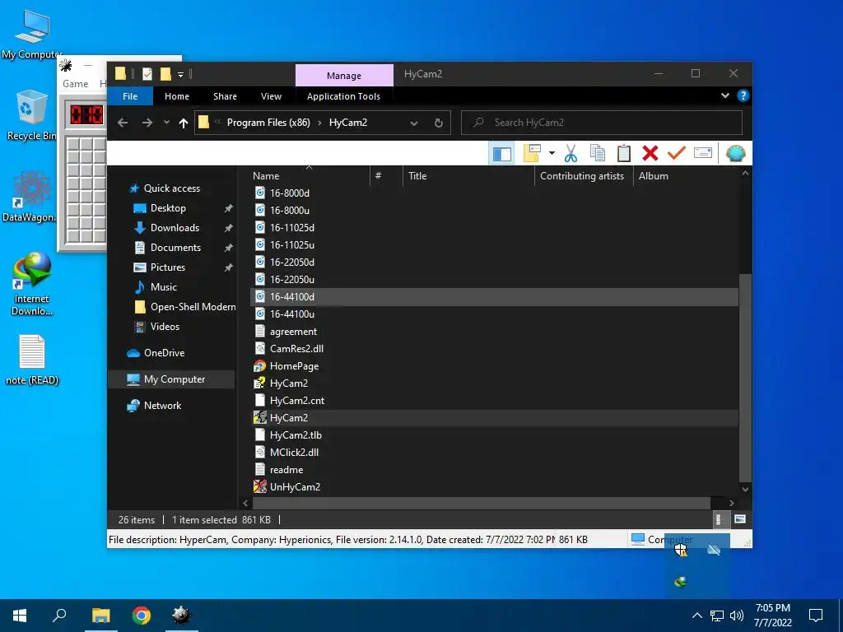
Task: Open dropdown arrow beside view options icon
Action: (552, 154)
